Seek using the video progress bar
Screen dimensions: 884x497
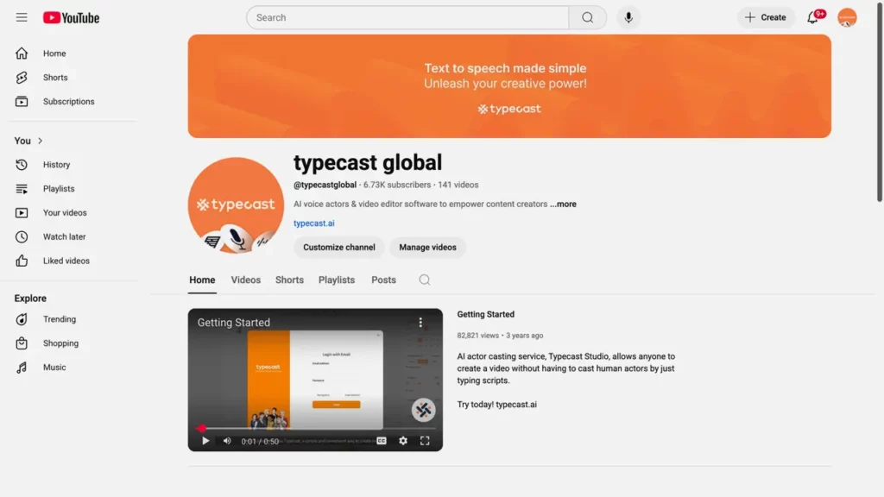316,428
